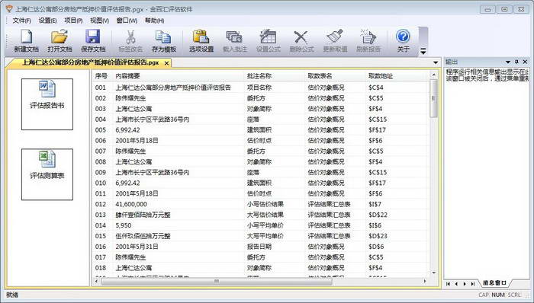Open the 输出 panel options dropdown arrow
The height and width of the screenshot is (303, 534).
pos(508,62)
